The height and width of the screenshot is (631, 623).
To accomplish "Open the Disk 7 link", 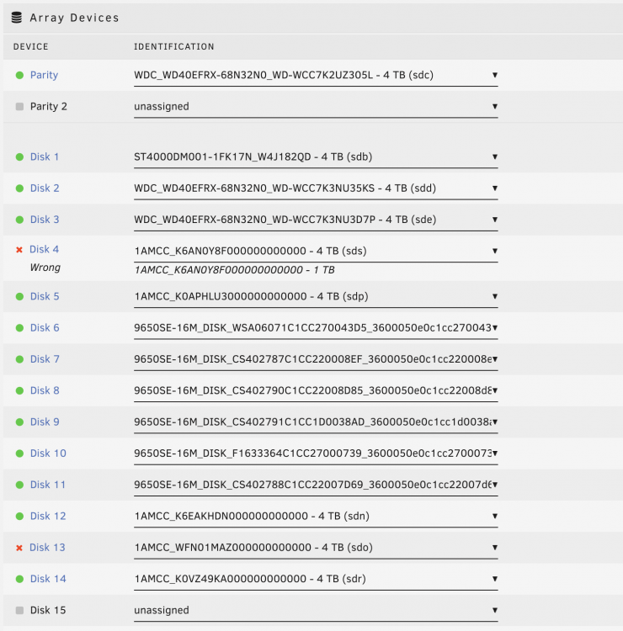I will (45, 359).
